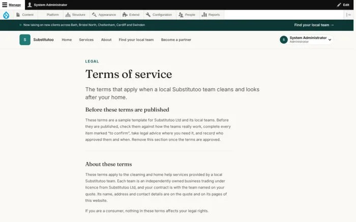This screenshot has width=356, height=222.
Task: Open the Platform admin menu
Action: coord(52,15)
